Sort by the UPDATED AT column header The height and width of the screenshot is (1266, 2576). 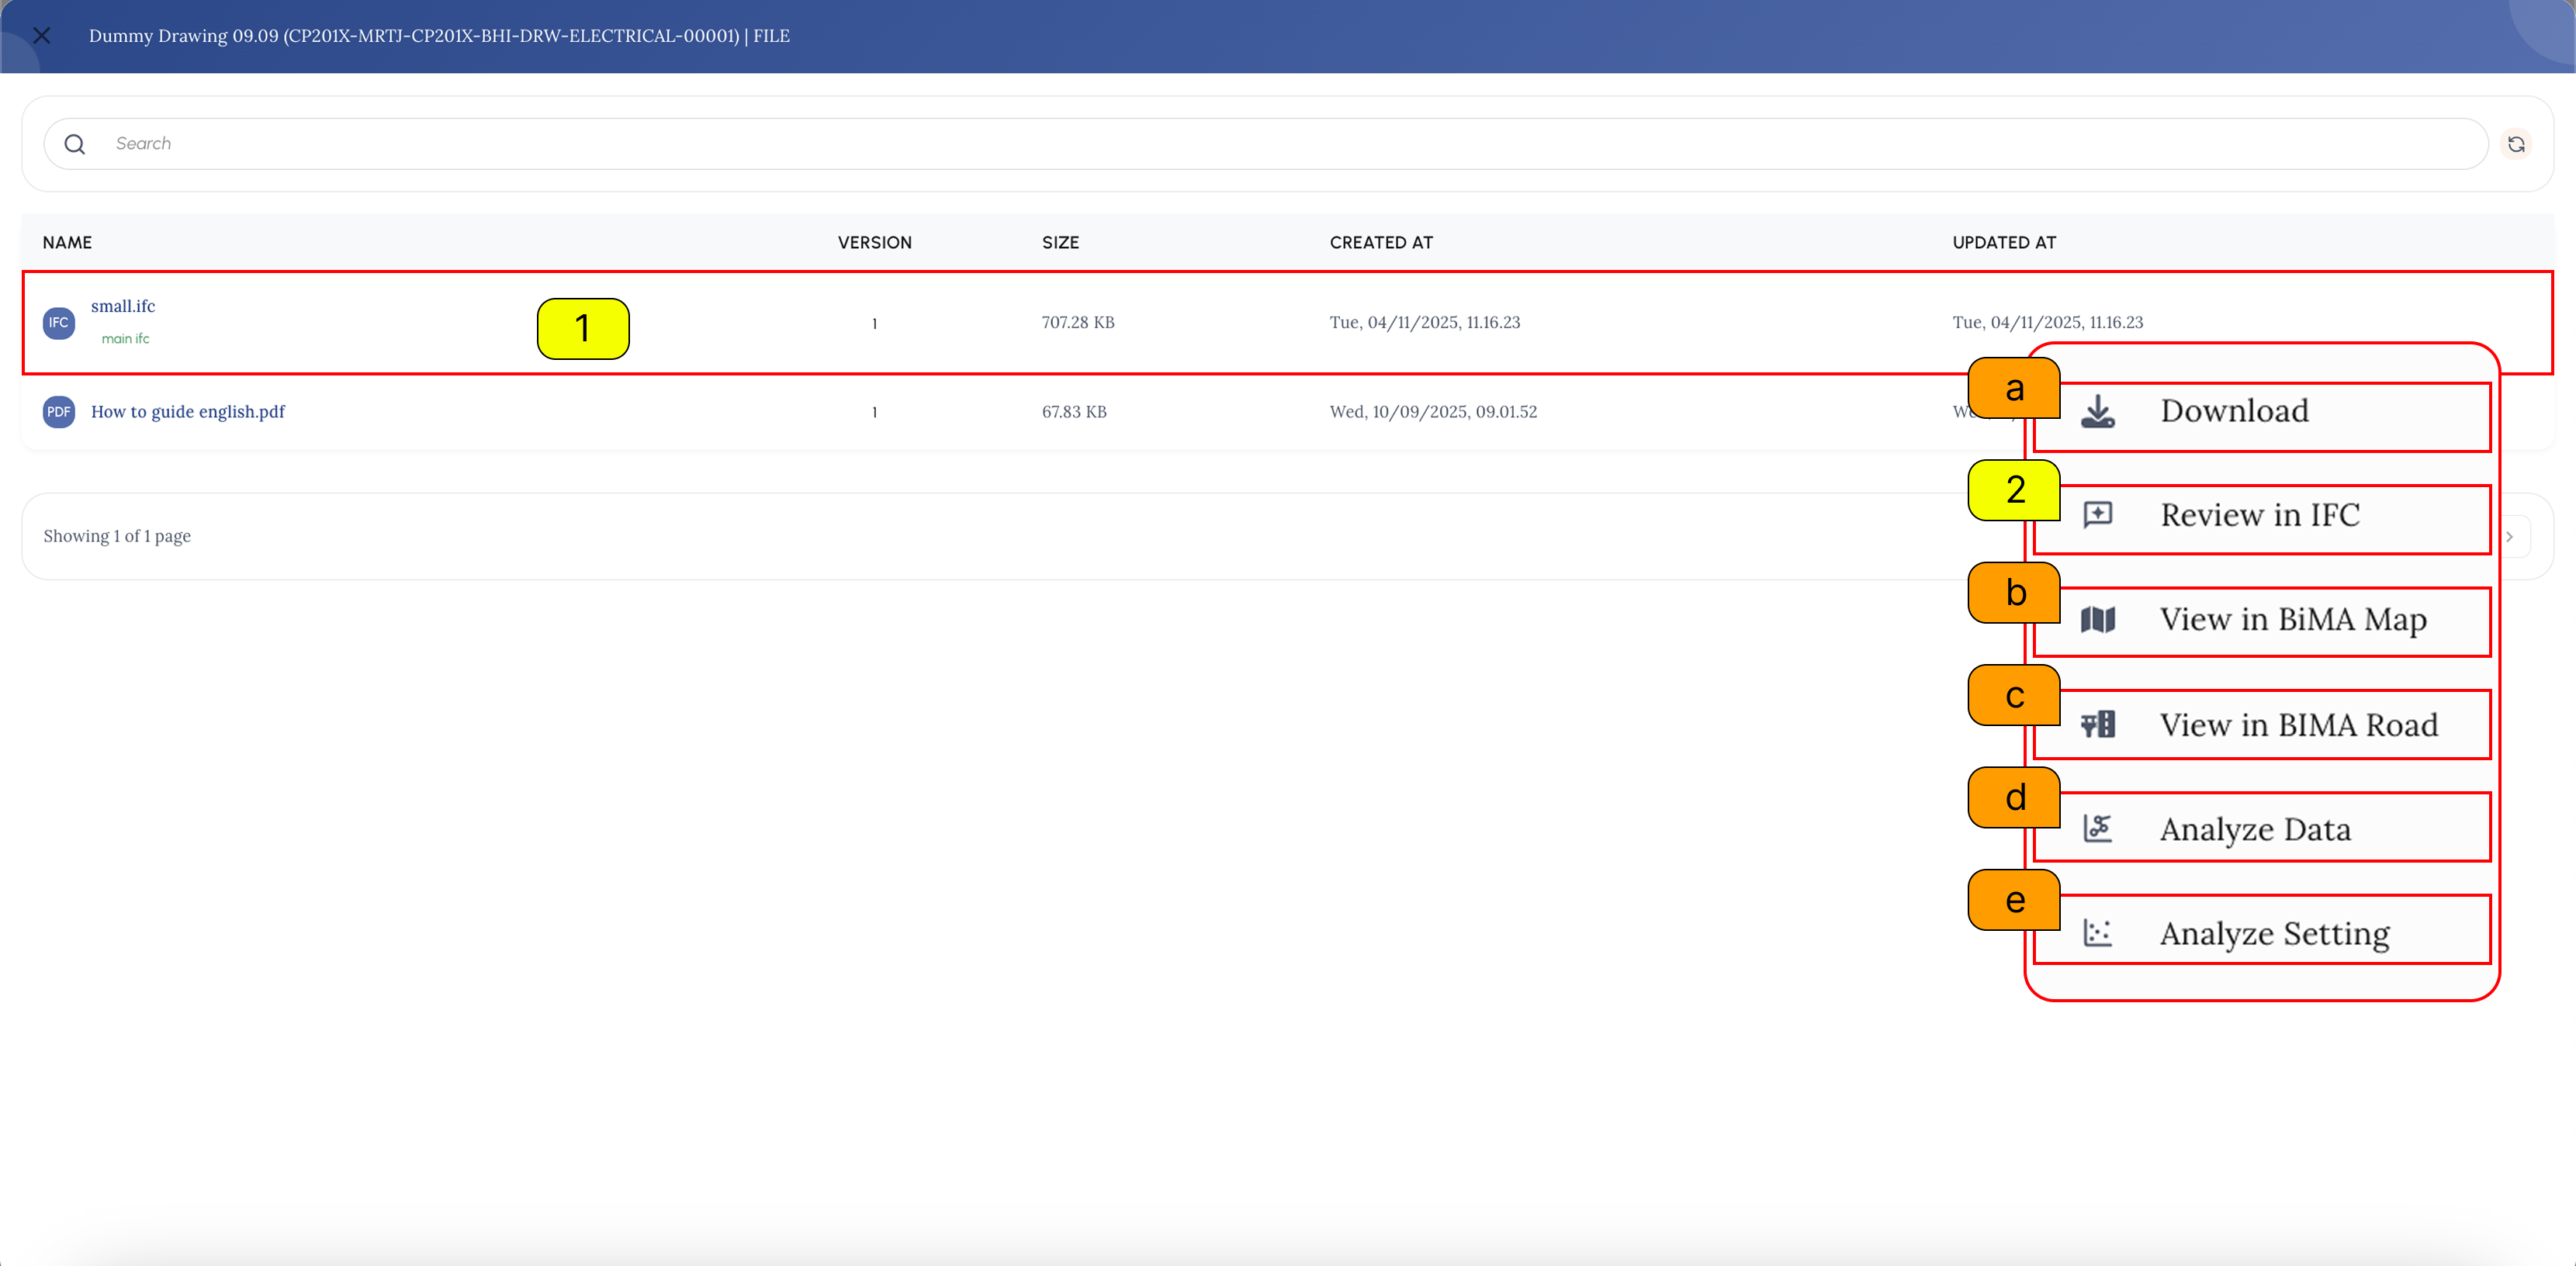pyautogui.click(x=2004, y=243)
